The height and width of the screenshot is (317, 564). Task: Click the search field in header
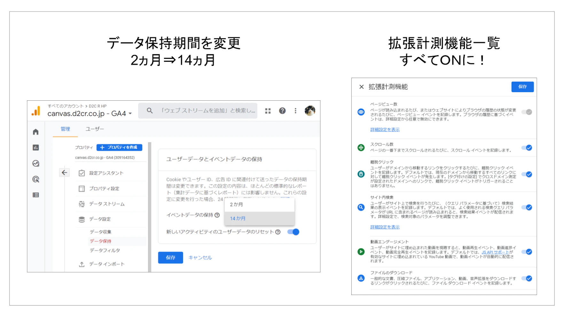198,111
